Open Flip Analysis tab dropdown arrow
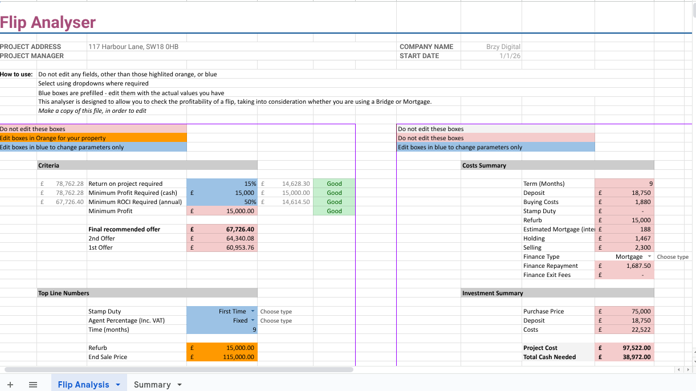The width and height of the screenshot is (696, 391). click(118, 385)
